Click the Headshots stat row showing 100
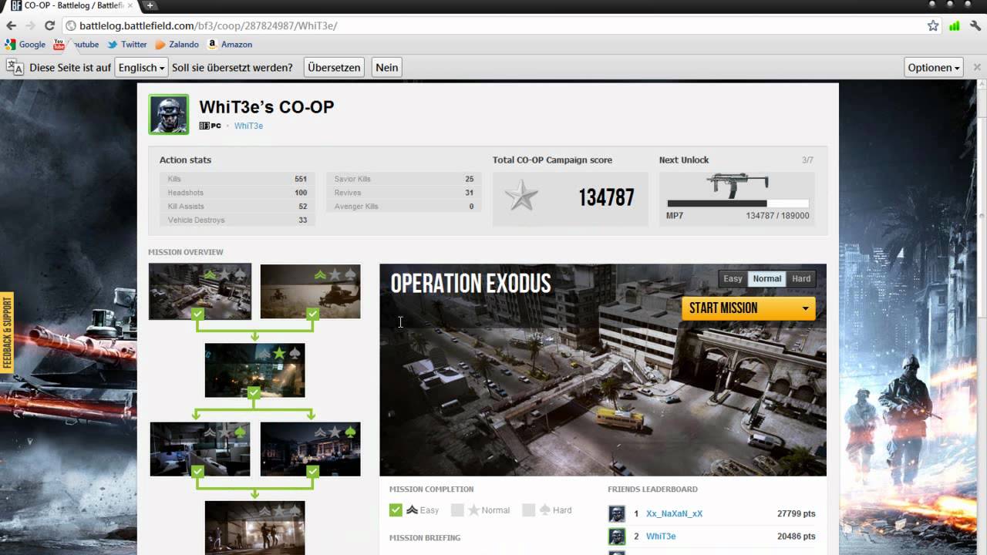The height and width of the screenshot is (555, 987). tap(237, 193)
